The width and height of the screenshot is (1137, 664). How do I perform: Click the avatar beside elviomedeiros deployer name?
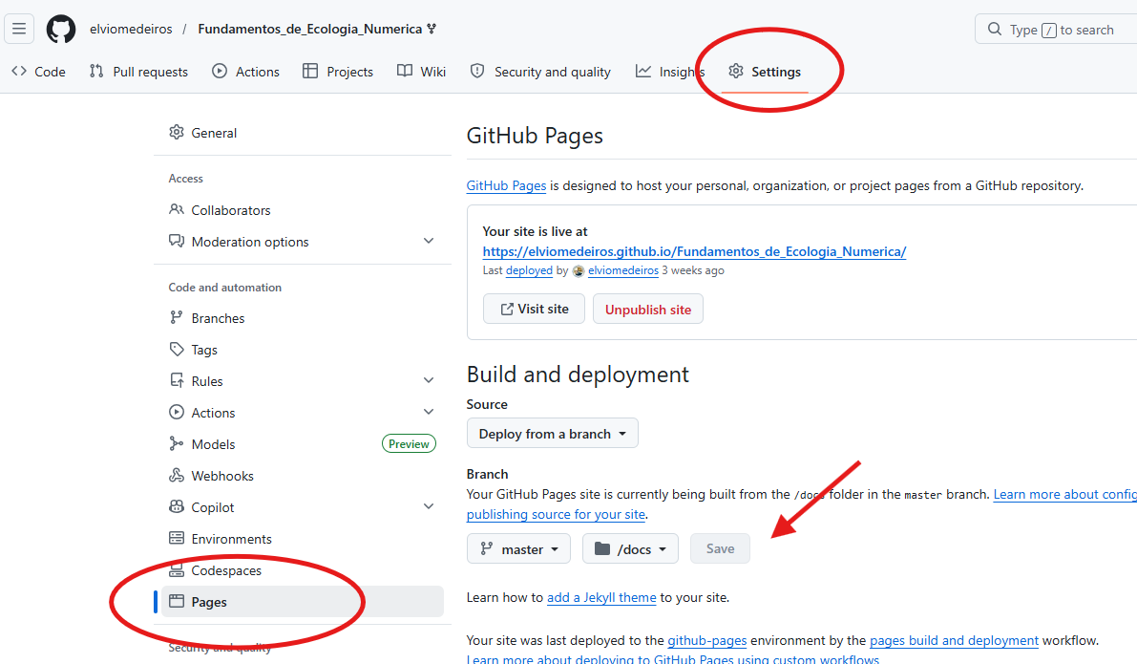point(578,270)
